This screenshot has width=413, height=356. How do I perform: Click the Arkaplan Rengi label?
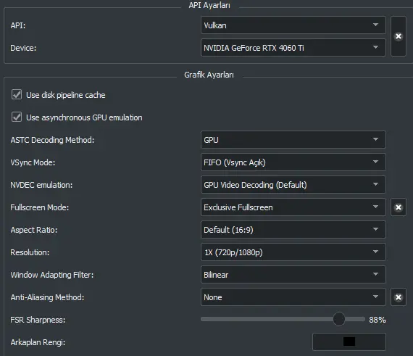pyautogui.click(x=38, y=342)
